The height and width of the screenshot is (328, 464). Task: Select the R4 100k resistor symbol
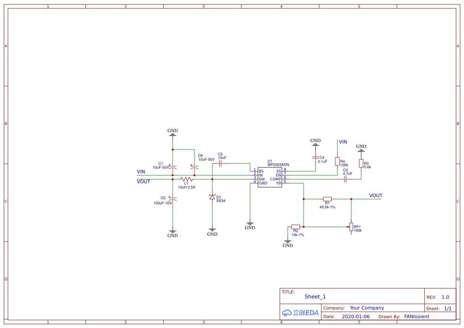tap(337, 161)
